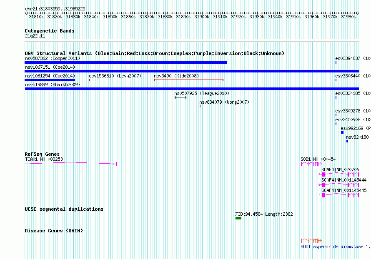Click the 31850k ruler tick label
This screenshot has height=259, width=371.
[110, 17]
